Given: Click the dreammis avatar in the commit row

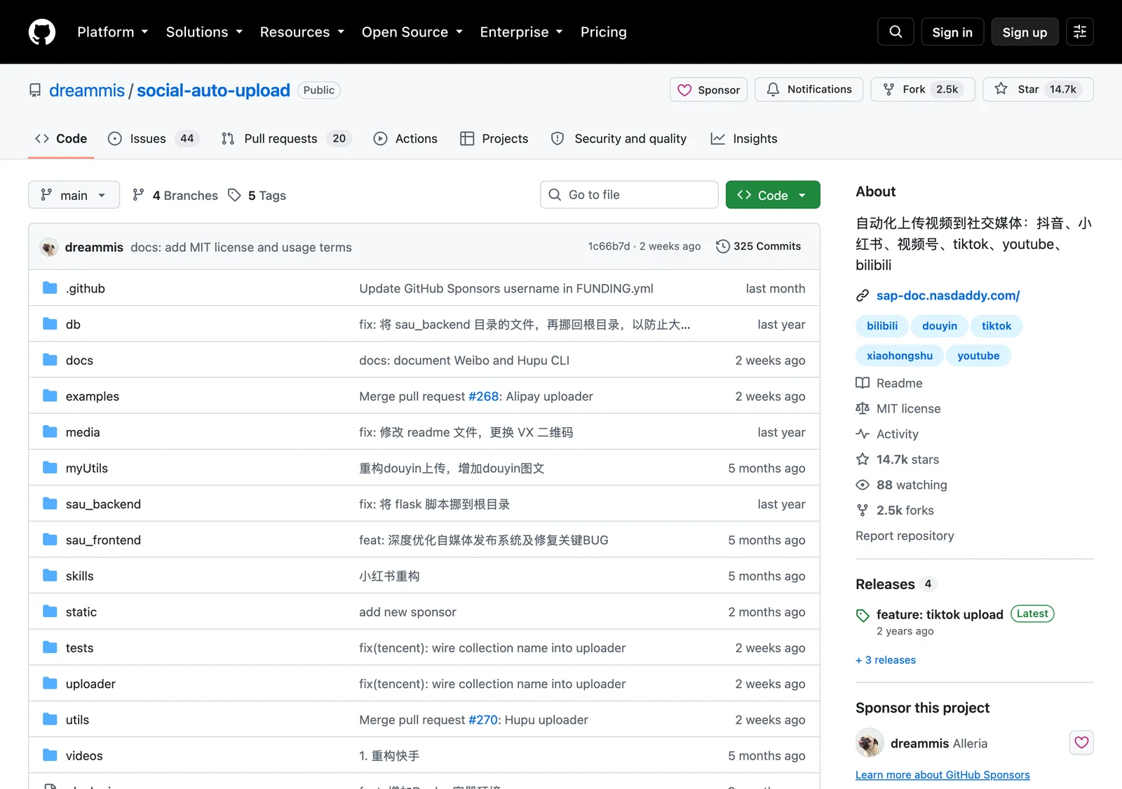Looking at the screenshot, I should [x=49, y=247].
